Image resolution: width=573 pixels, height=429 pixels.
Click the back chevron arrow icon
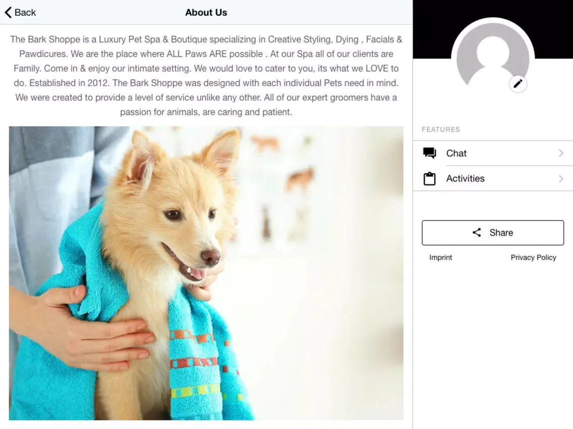point(8,13)
